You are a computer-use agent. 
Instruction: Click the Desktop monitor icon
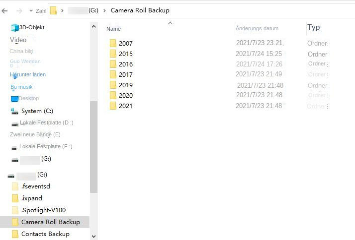(14, 99)
